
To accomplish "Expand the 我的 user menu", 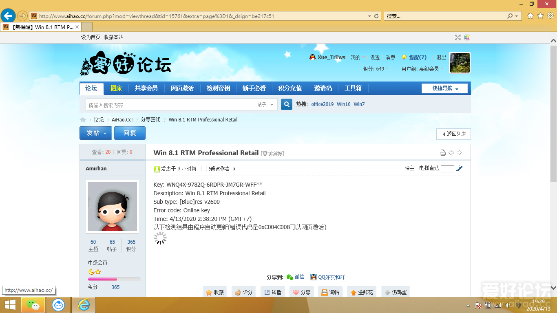I will (356, 57).
